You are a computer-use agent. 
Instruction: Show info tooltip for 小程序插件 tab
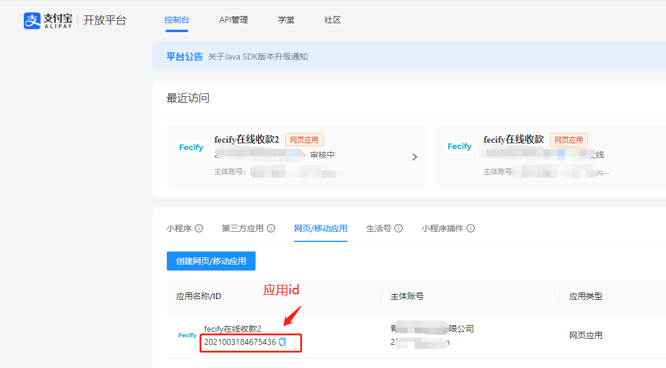pyautogui.click(x=471, y=228)
